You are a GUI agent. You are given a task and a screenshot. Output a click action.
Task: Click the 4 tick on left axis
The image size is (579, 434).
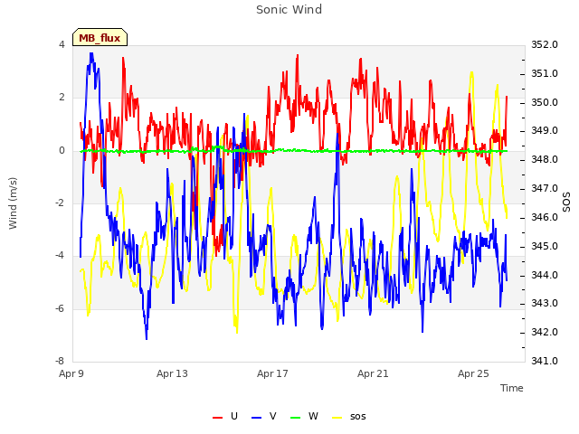tap(62, 44)
